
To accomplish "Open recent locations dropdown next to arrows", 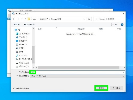I will pos(22,19).
